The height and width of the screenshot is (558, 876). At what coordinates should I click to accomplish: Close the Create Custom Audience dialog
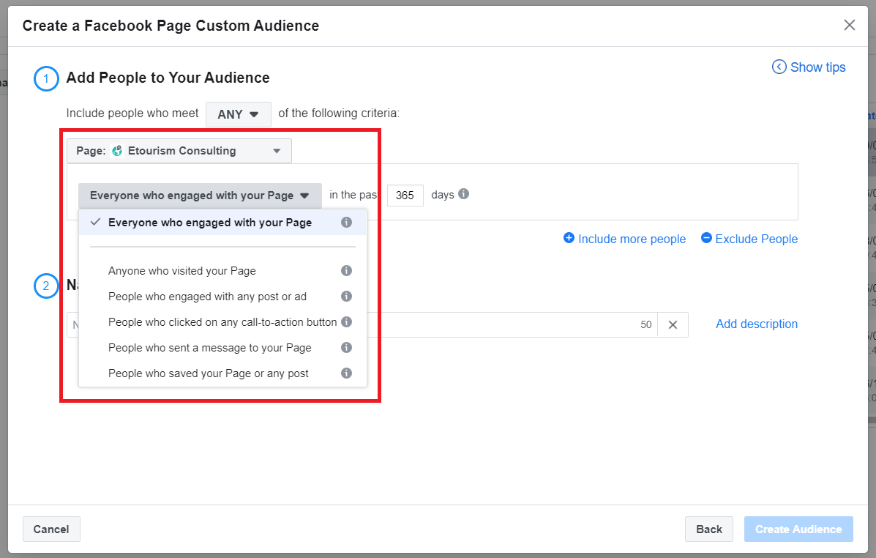849,25
